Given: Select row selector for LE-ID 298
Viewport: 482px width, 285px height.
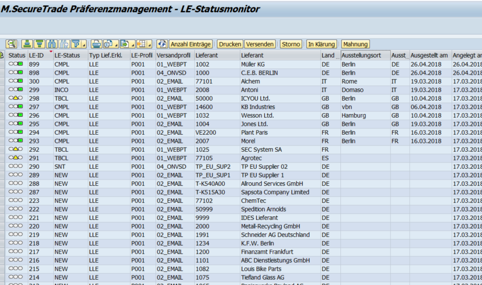Looking at the screenshot, I should [x=3, y=99].
